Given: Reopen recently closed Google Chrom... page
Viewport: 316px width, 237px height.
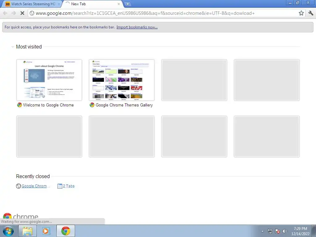Looking at the screenshot, I should (x=36, y=186).
